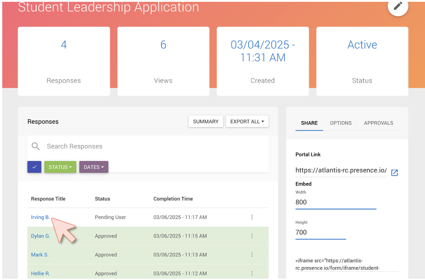Open three-dot menu for Dylan G.
Viewport: 425px width, 280px height.
pos(252,236)
